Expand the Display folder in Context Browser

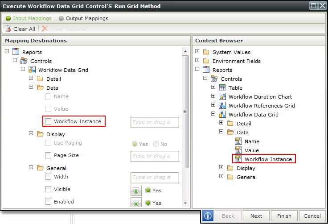[221, 167]
